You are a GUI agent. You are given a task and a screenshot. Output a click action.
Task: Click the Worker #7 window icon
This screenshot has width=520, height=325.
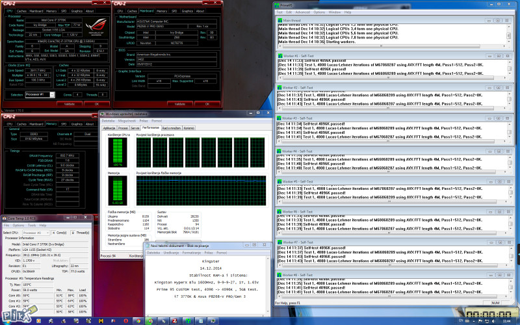pyautogui.click(x=279, y=242)
